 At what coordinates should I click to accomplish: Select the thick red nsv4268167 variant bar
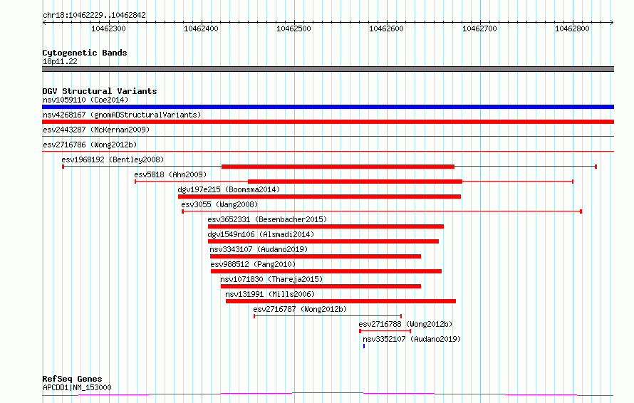point(328,122)
